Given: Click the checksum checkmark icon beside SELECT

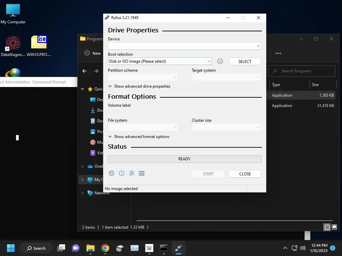Looking at the screenshot, I should tap(220, 61).
